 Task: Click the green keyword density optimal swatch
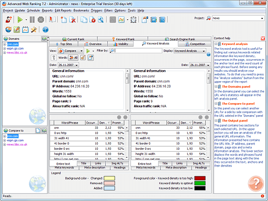(200, 183)
